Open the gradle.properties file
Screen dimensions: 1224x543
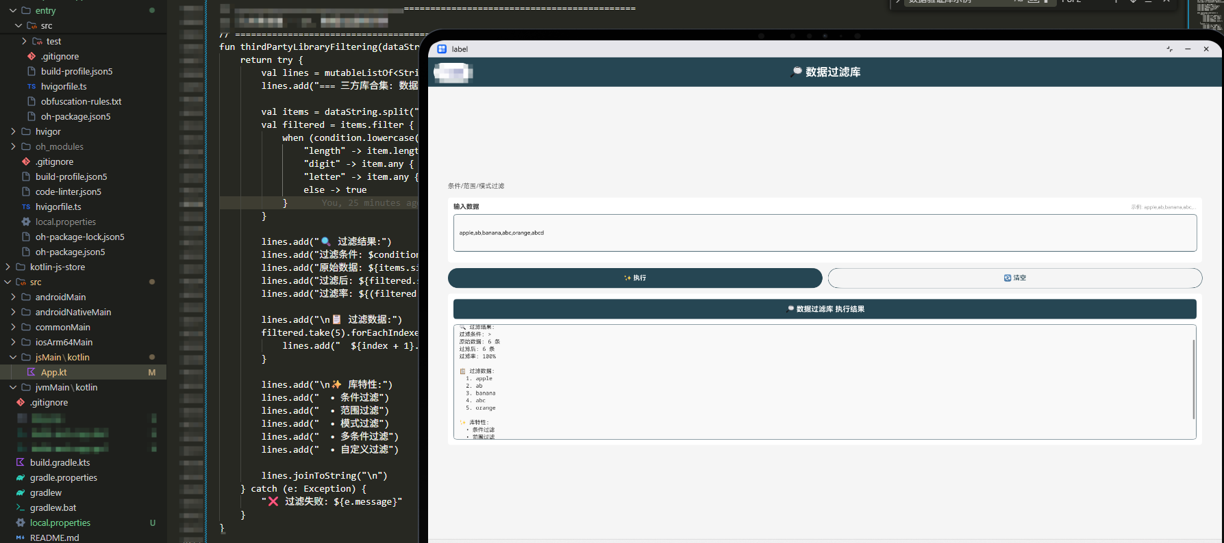pyautogui.click(x=63, y=477)
